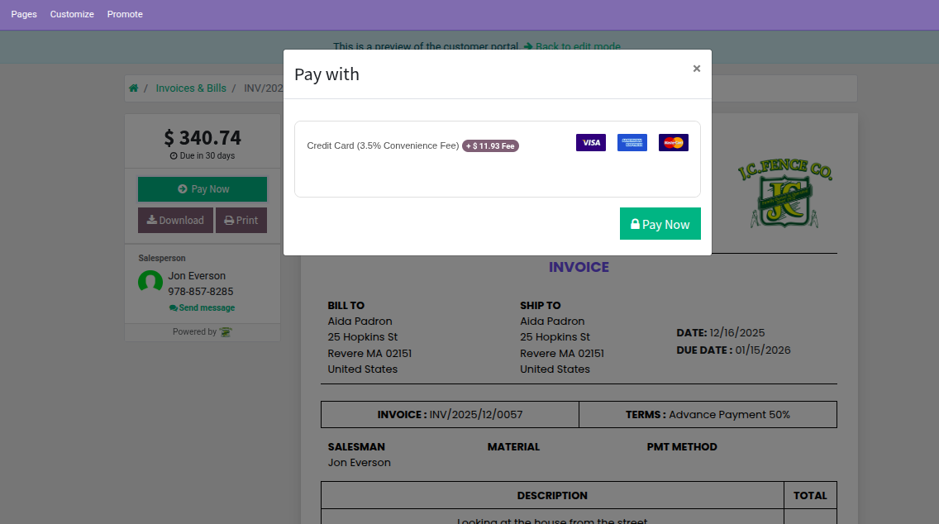The width and height of the screenshot is (939, 524).
Task: Select the Credit Card payment option
Action: click(x=382, y=145)
